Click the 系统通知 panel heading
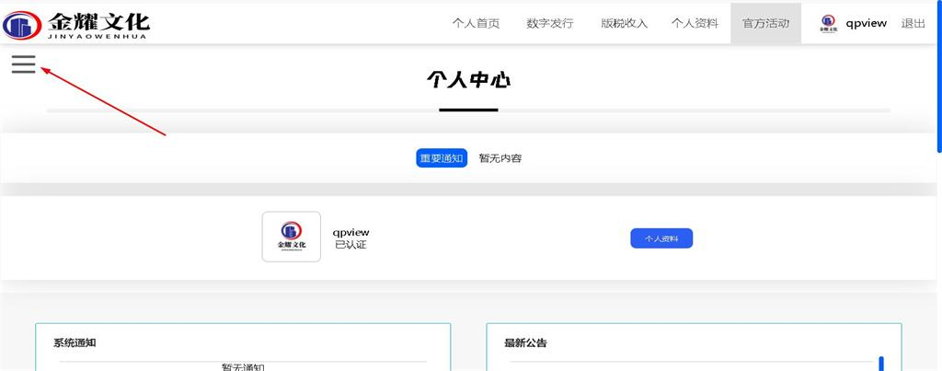 75,342
